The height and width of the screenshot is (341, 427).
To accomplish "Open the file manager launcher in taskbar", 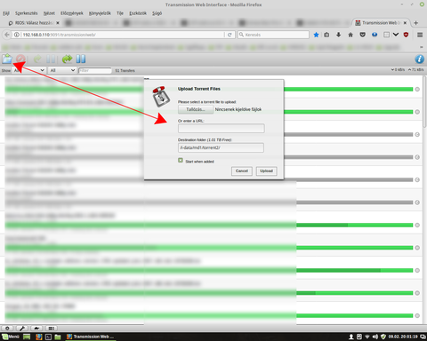I will pos(58,337).
